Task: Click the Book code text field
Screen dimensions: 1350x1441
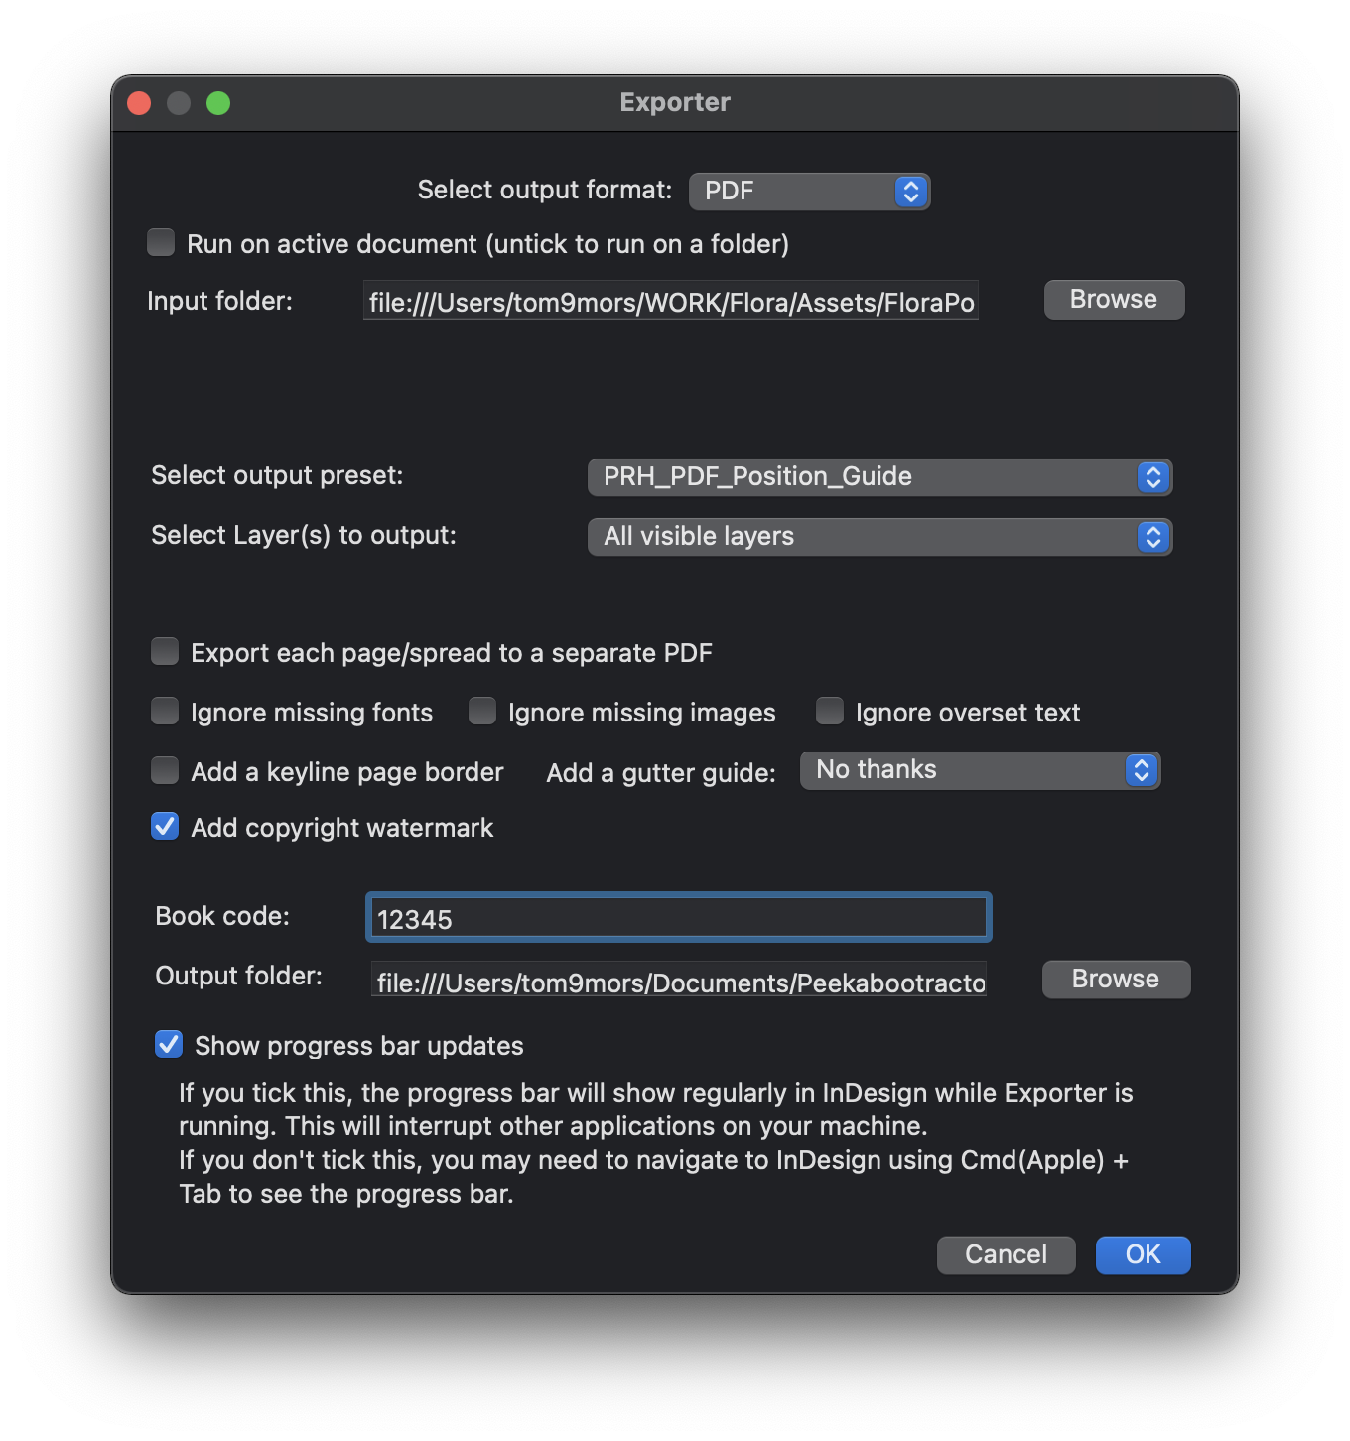Action: click(679, 918)
